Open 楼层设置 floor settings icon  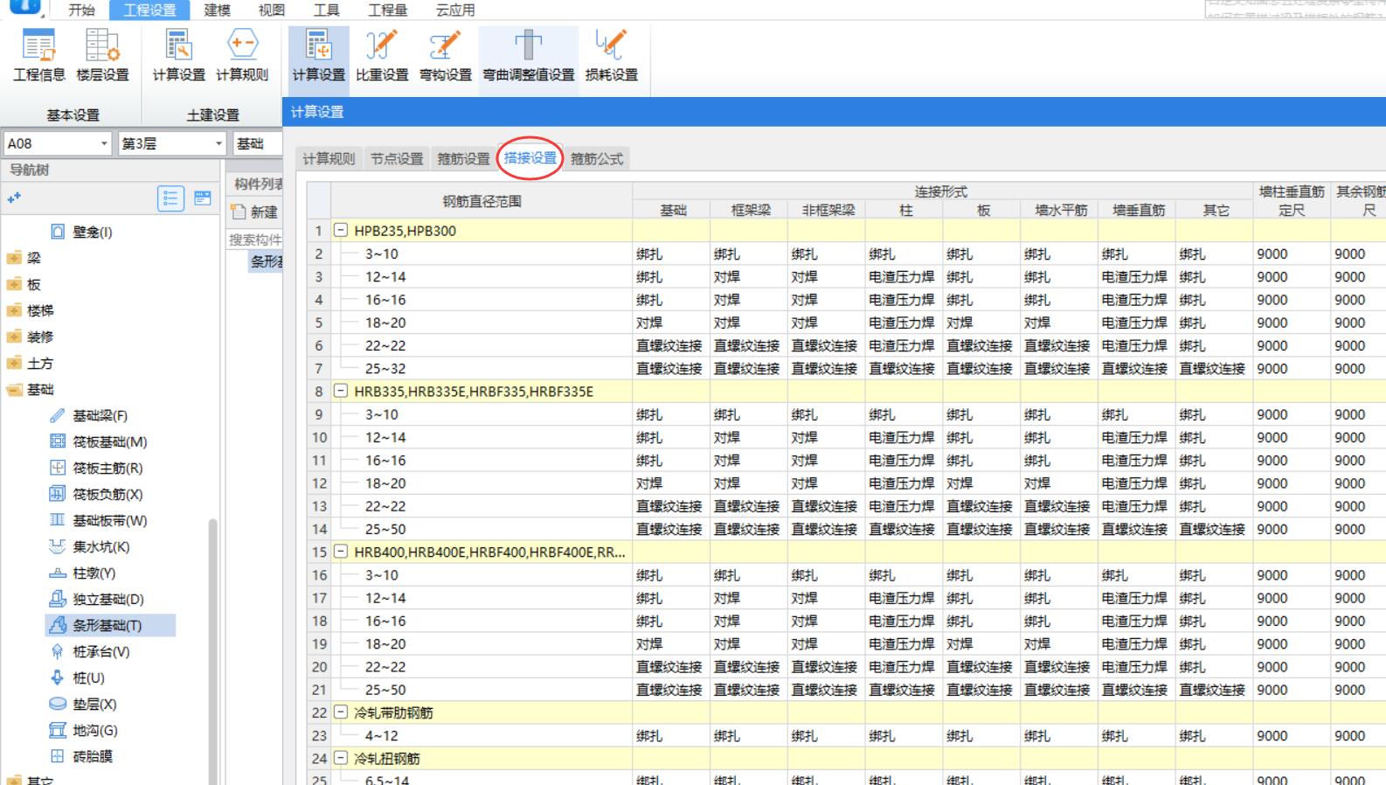(102, 56)
